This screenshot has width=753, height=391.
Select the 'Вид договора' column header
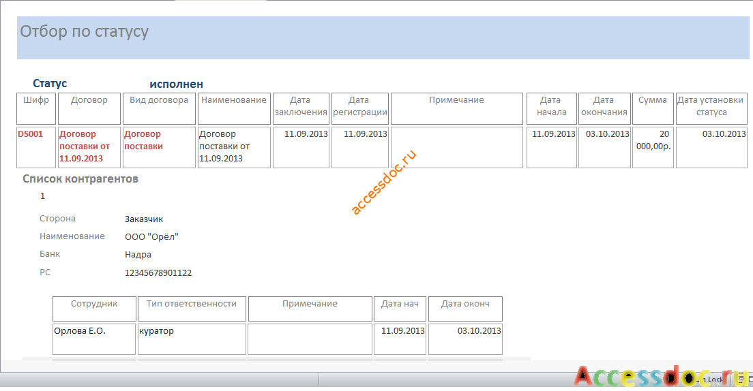point(159,108)
